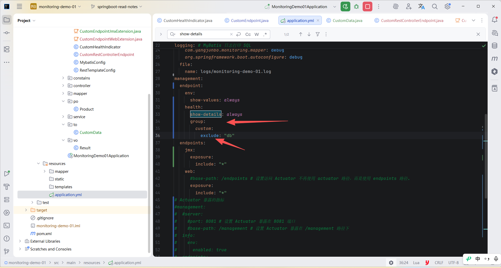Click src breadcrumb in navigation bar
The width and height of the screenshot is (501, 268).
[x=56, y=263]
